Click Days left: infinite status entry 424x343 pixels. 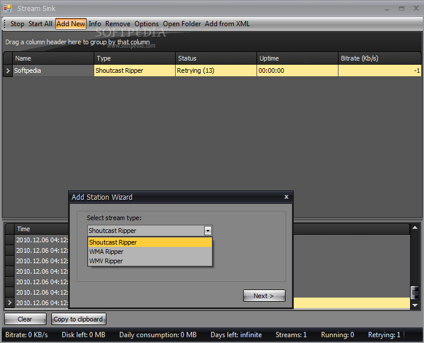click(x=236, y=335)
